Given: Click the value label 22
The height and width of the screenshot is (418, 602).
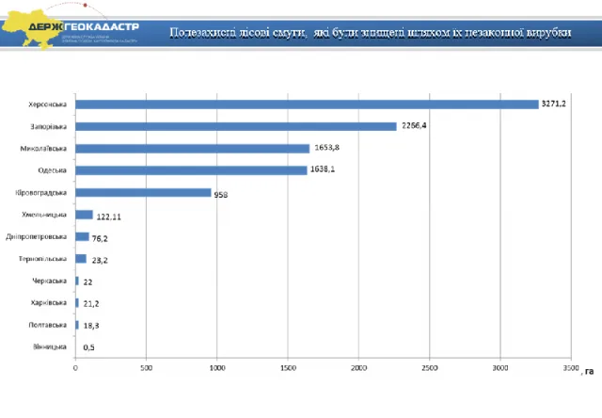Looking at the screenshot, I should [87, 282].
